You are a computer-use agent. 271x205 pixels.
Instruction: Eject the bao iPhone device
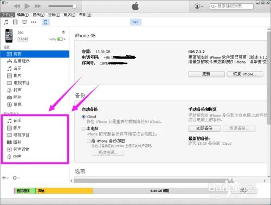pyautogui.click(x=63, y=32)
